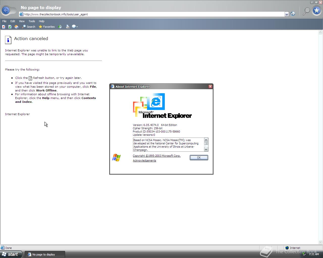Click the Start button

(11, 254)
